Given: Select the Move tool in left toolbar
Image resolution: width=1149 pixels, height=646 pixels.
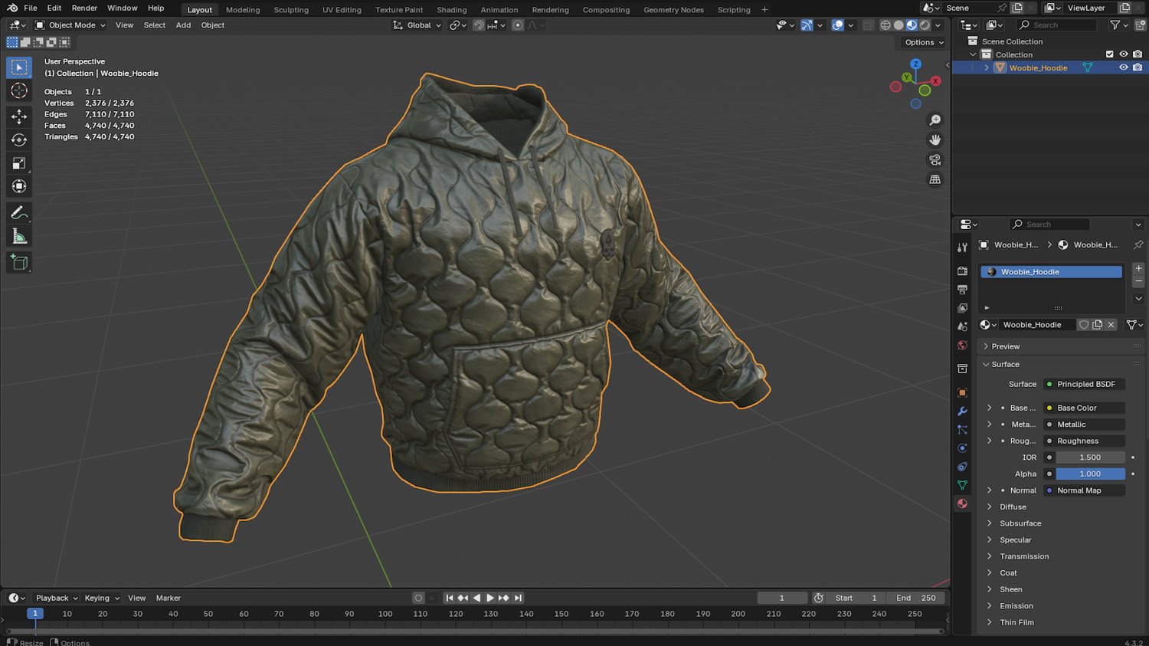Looking at the screenshot, I should tap(19, 116).
